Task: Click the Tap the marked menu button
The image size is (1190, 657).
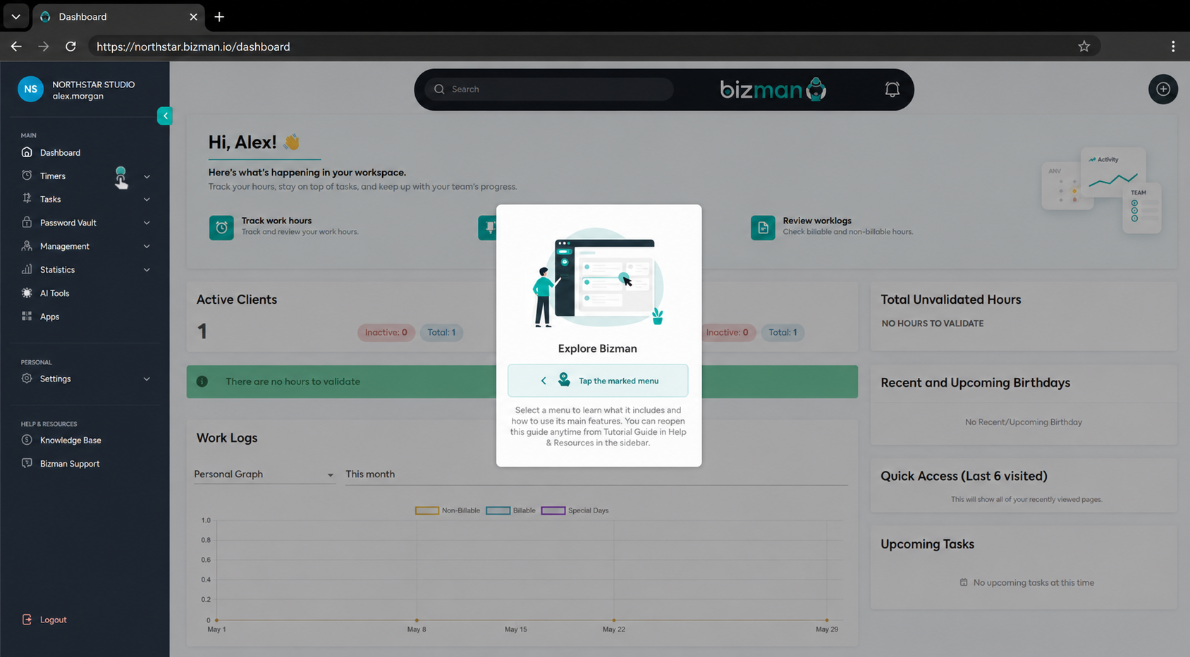Action: click(x=598, y=381)
